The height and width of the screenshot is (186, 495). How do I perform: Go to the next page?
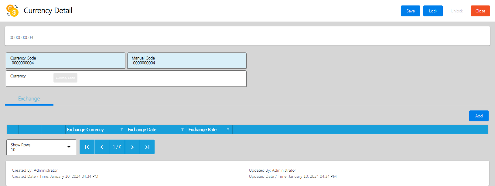(x=132, y=147)
